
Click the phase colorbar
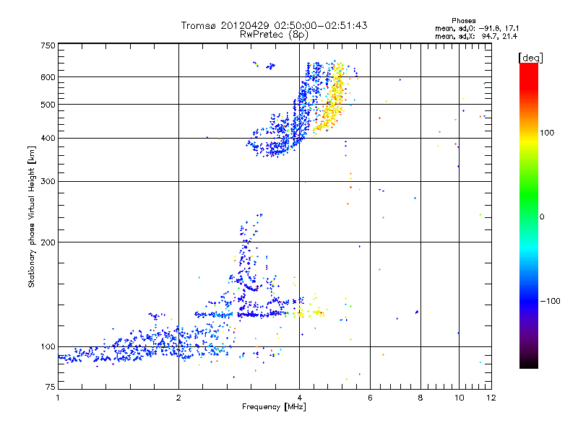coord(529,216)
